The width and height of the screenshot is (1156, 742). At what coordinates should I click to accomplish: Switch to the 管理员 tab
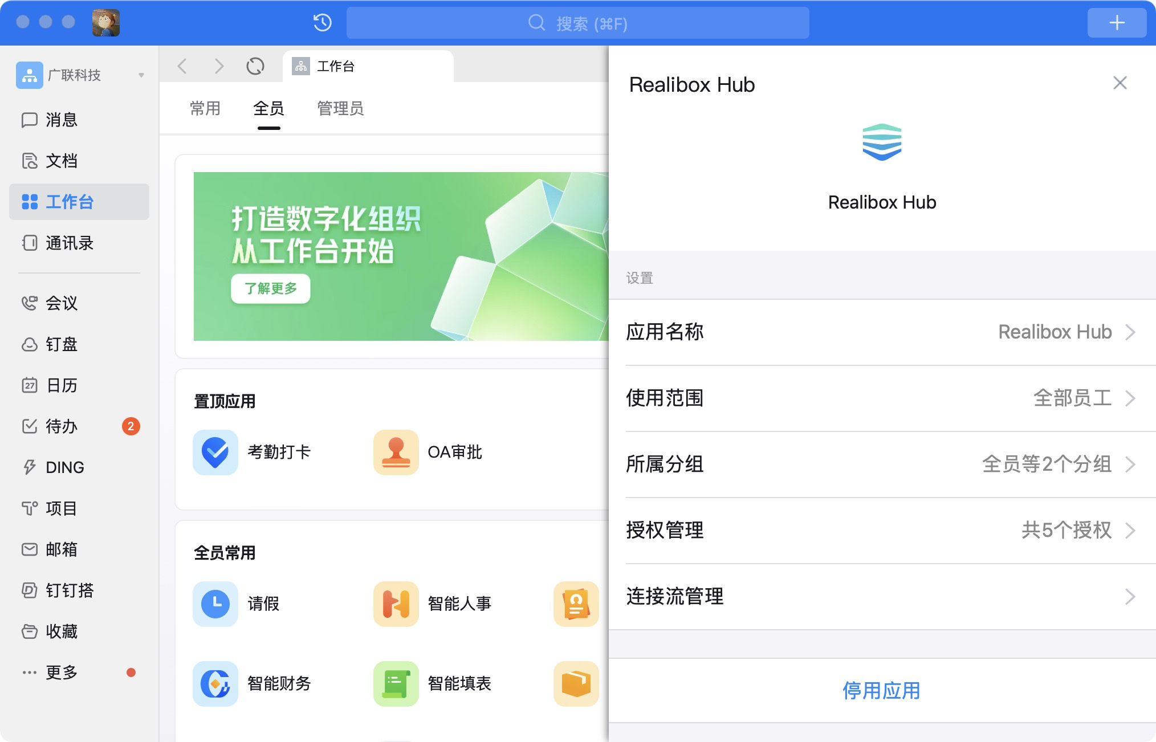coord(340,108)
